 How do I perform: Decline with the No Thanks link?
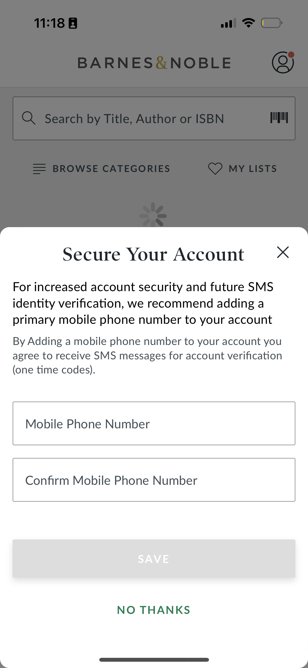point(154,610)
